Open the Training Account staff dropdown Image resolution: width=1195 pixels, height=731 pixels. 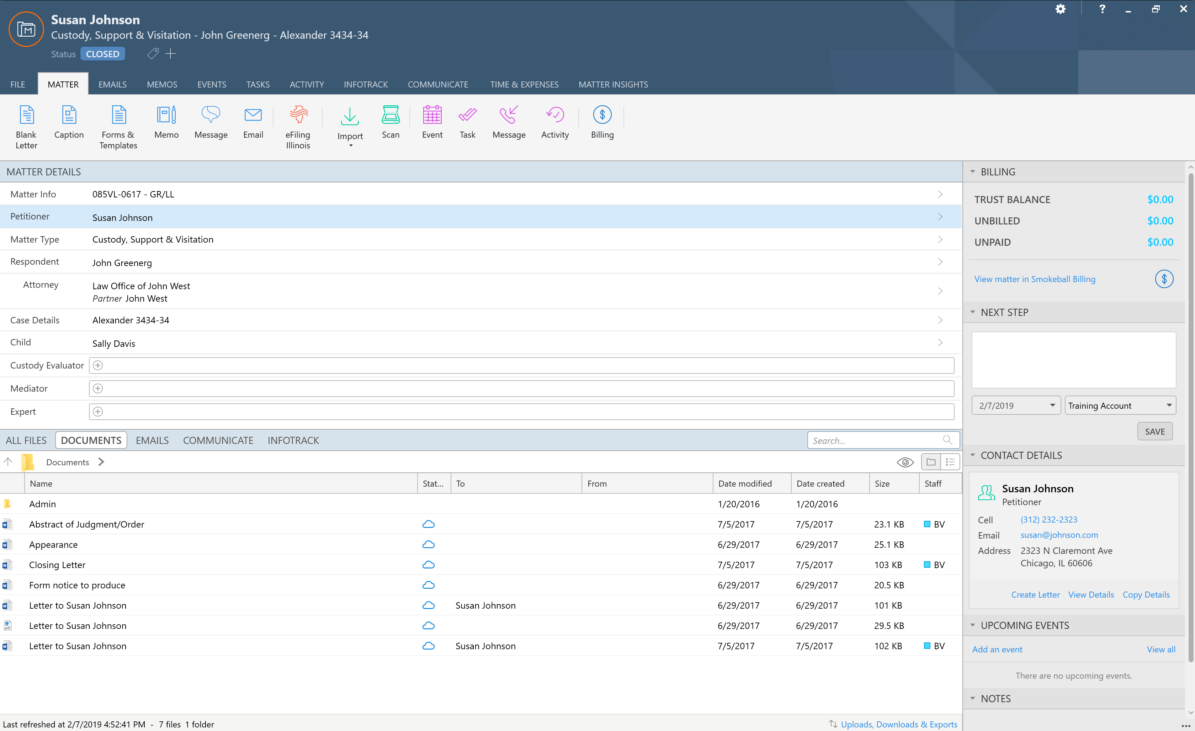(x=1169, y=406)
